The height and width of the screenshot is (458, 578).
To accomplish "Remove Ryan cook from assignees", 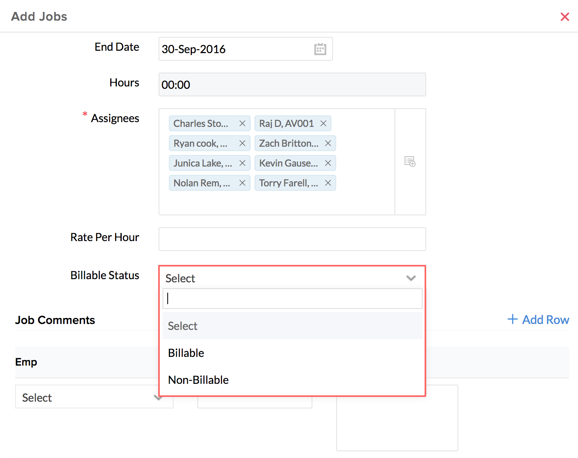I will [x=242, y=144].
